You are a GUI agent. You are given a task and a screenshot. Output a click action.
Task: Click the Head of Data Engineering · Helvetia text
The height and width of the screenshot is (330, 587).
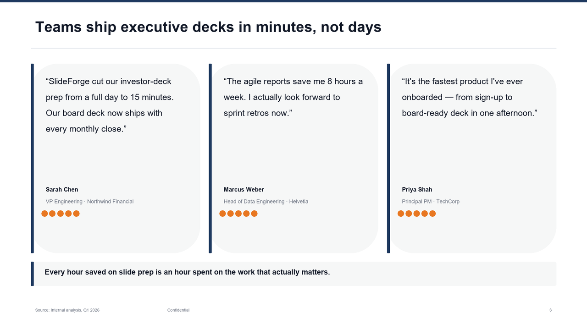(266, 202)
